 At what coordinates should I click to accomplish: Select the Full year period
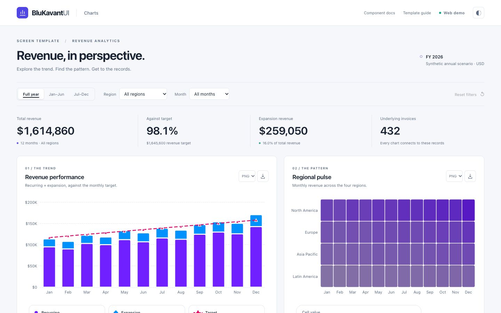pyautogui.click(x=31, y=94)
